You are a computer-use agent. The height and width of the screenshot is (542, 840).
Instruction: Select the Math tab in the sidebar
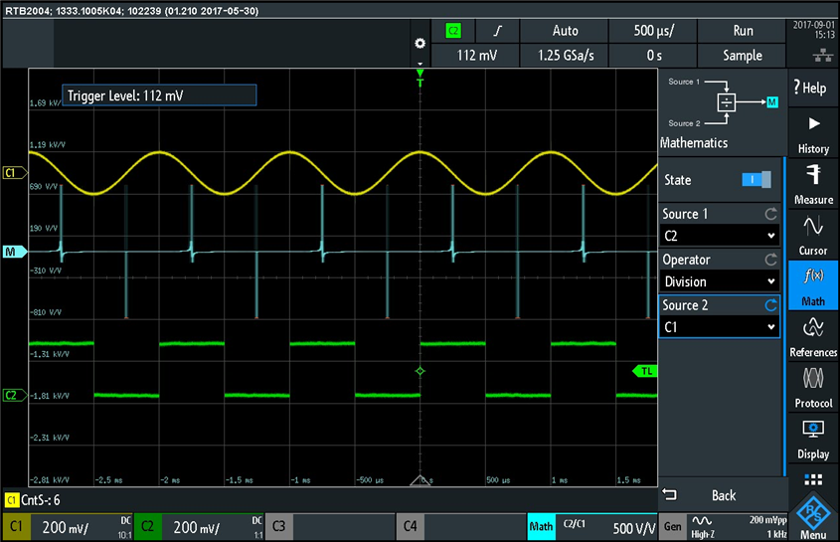point(812,285)
